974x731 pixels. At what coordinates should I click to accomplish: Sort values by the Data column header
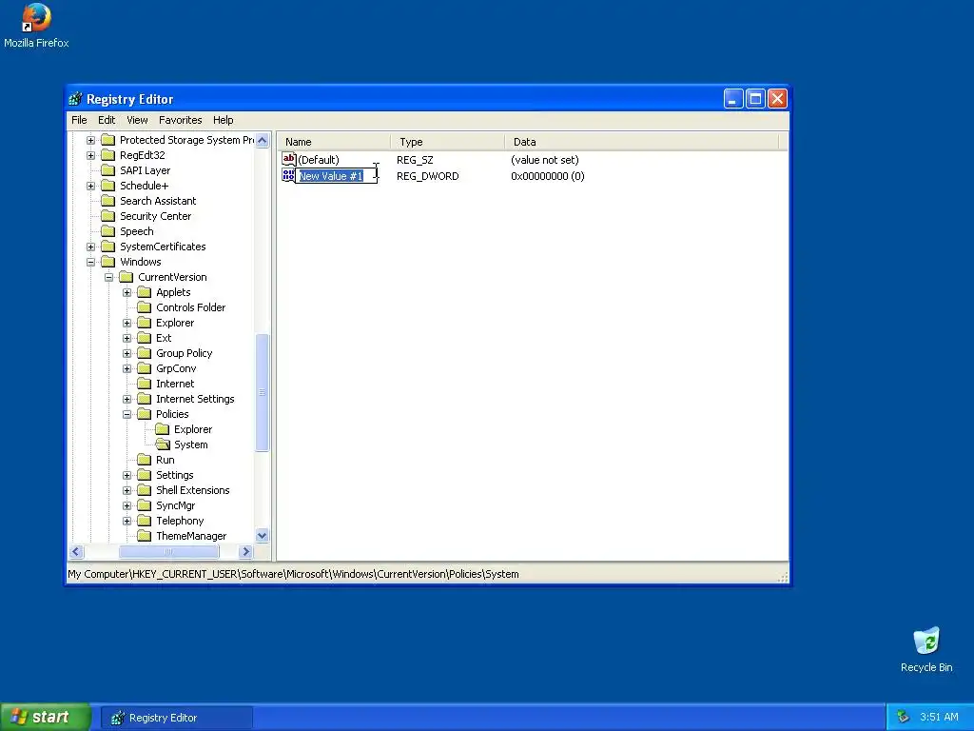[642, 142]
